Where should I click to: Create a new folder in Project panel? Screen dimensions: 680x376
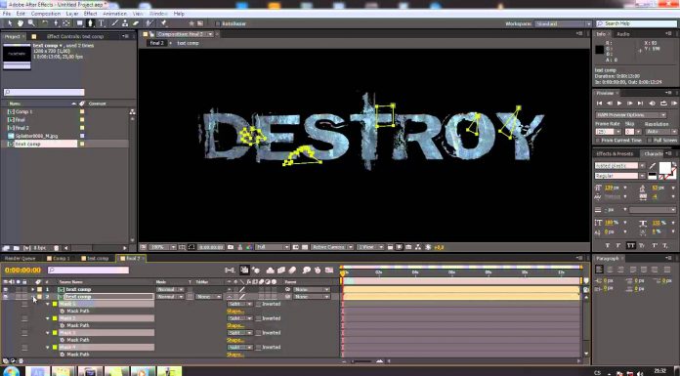(x=16, y=248)
